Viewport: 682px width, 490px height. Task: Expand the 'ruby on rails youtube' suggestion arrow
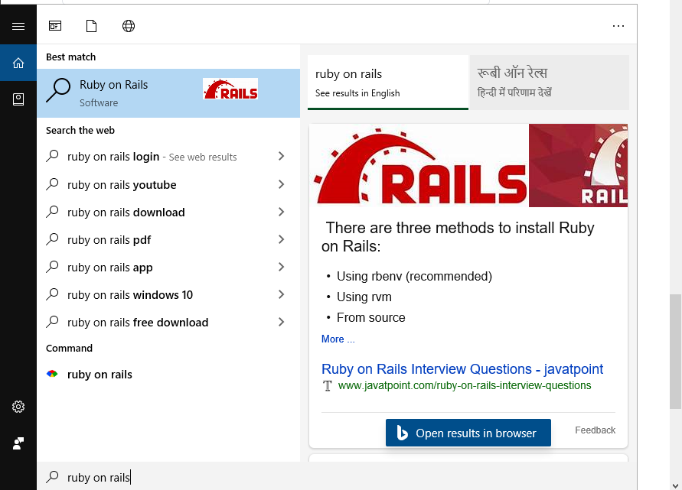click(x=281, y=184)
